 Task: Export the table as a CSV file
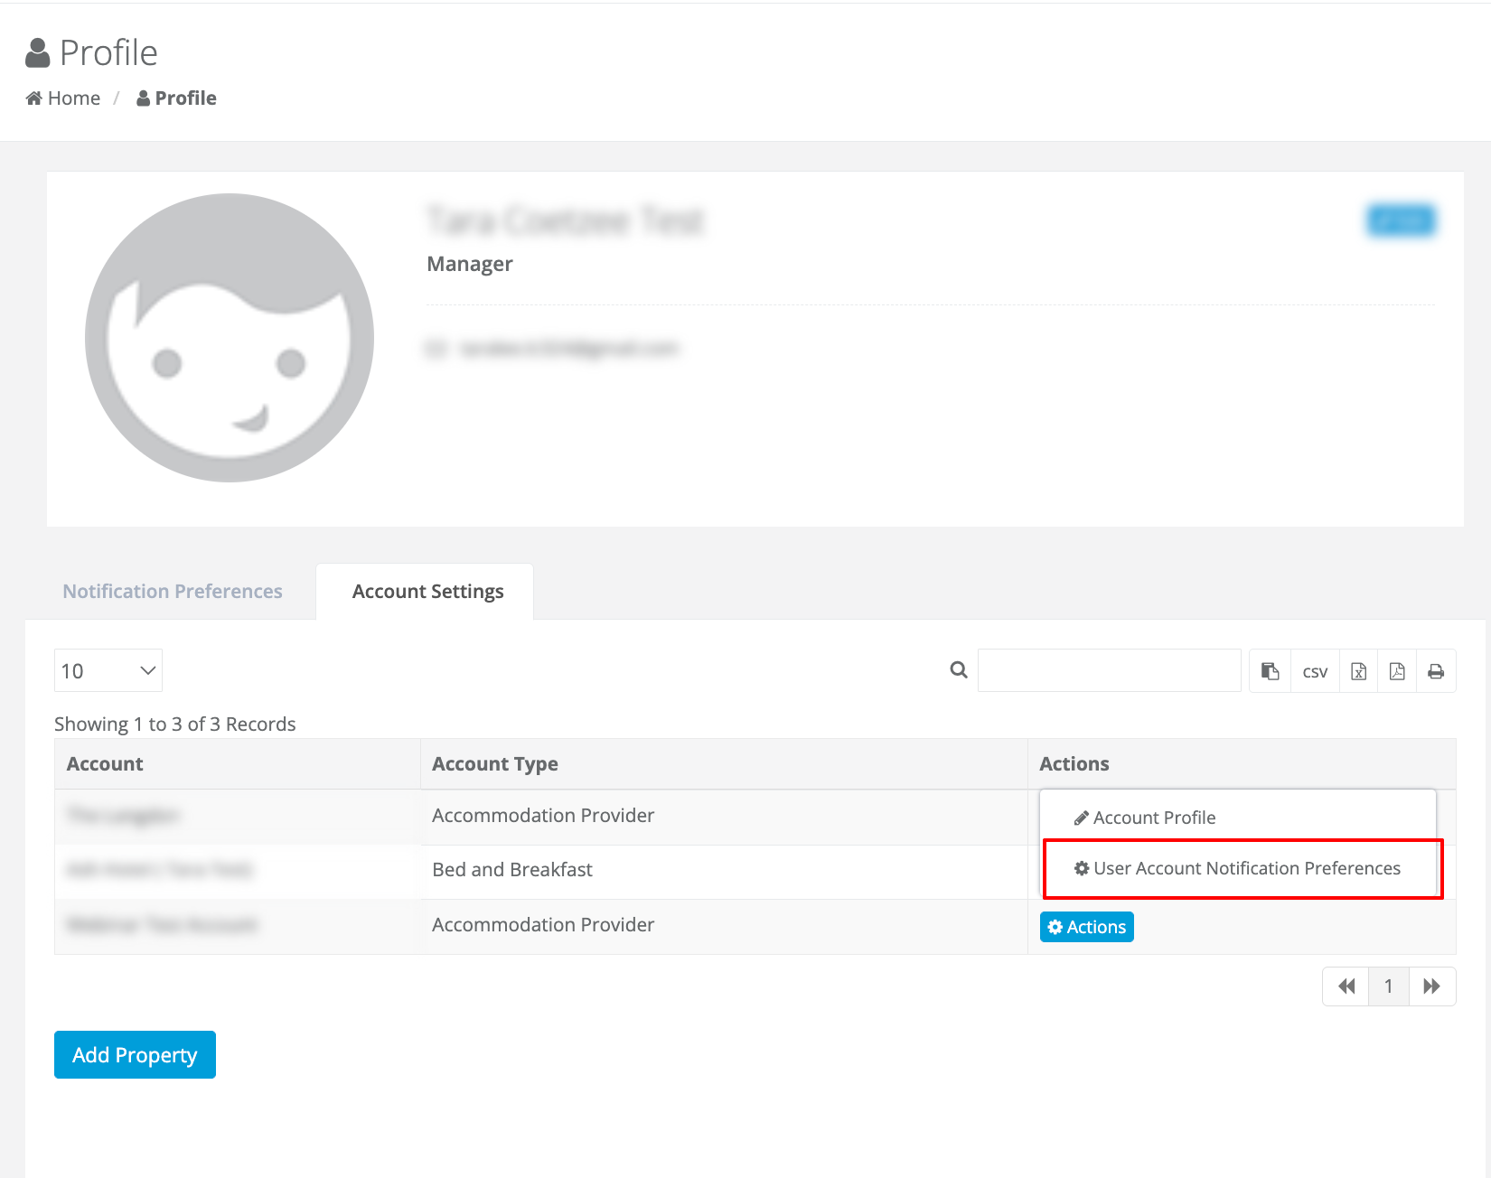pos(1315,670)
